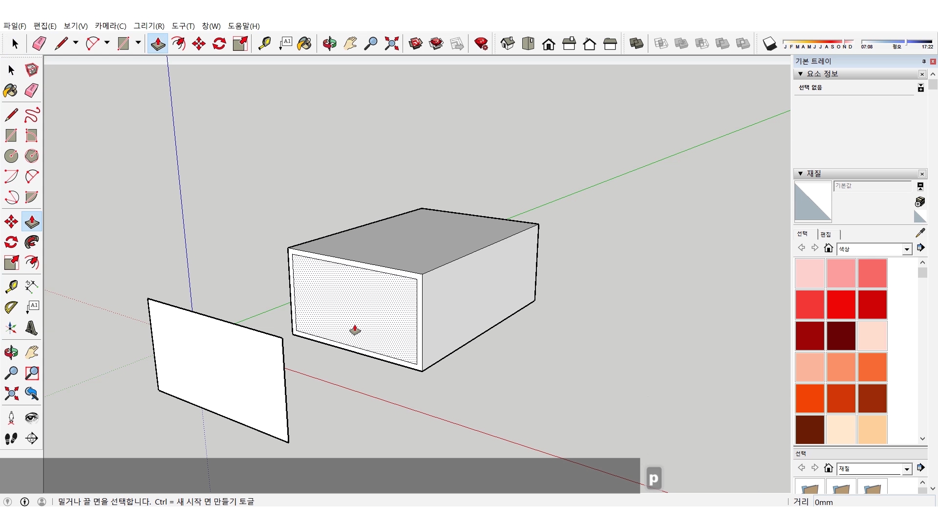This screenshot has height=528, width=938.
Task: Click the Zoom Extents icon in the top toolbar
Action: tap(391, 44)
